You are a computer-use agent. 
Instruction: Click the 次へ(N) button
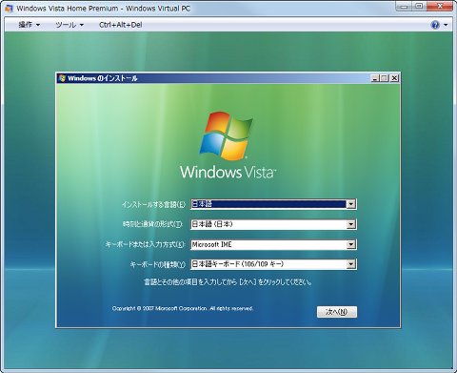[x=337, y=312]
